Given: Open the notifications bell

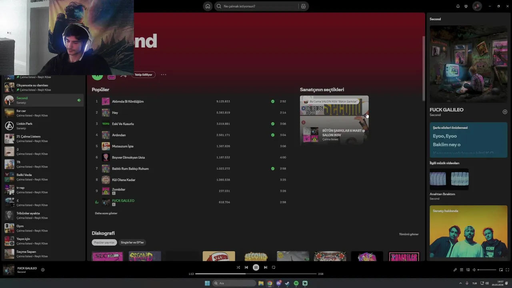Looking at the screenshot, I should (458, 6).
